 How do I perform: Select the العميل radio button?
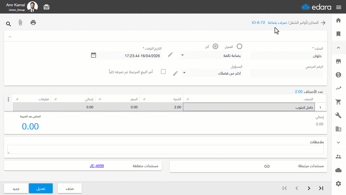(x=239, y=46)
